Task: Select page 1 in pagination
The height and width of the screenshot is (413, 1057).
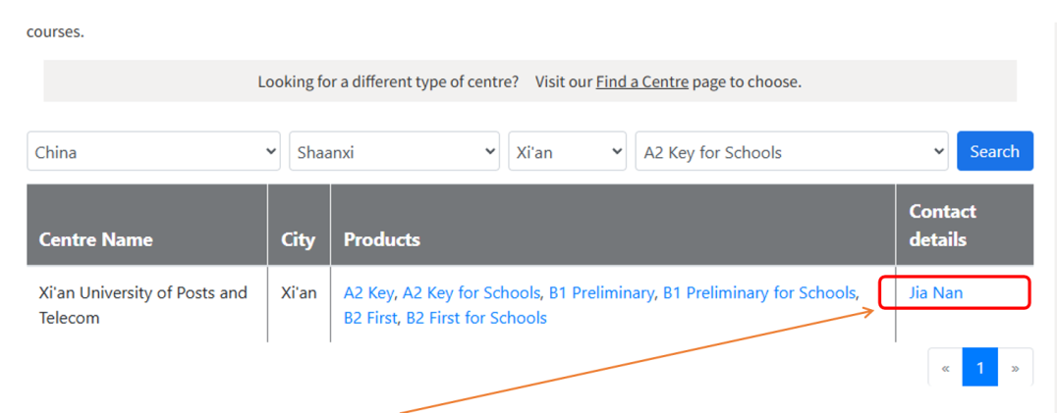Action: (979, 368)
